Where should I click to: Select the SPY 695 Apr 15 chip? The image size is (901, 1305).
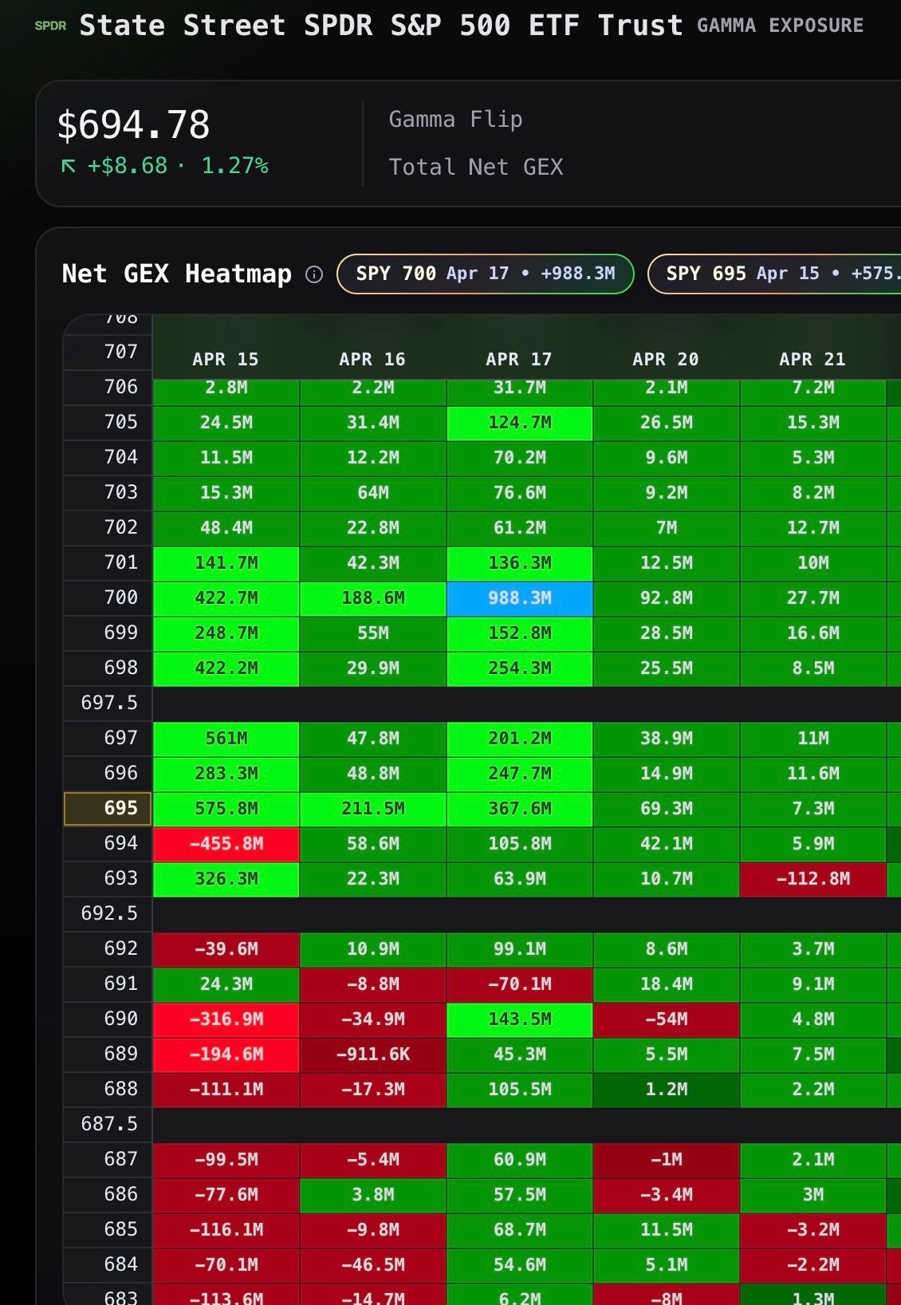775,274
